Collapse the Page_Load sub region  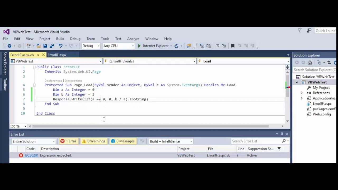(x=34, y=85)
